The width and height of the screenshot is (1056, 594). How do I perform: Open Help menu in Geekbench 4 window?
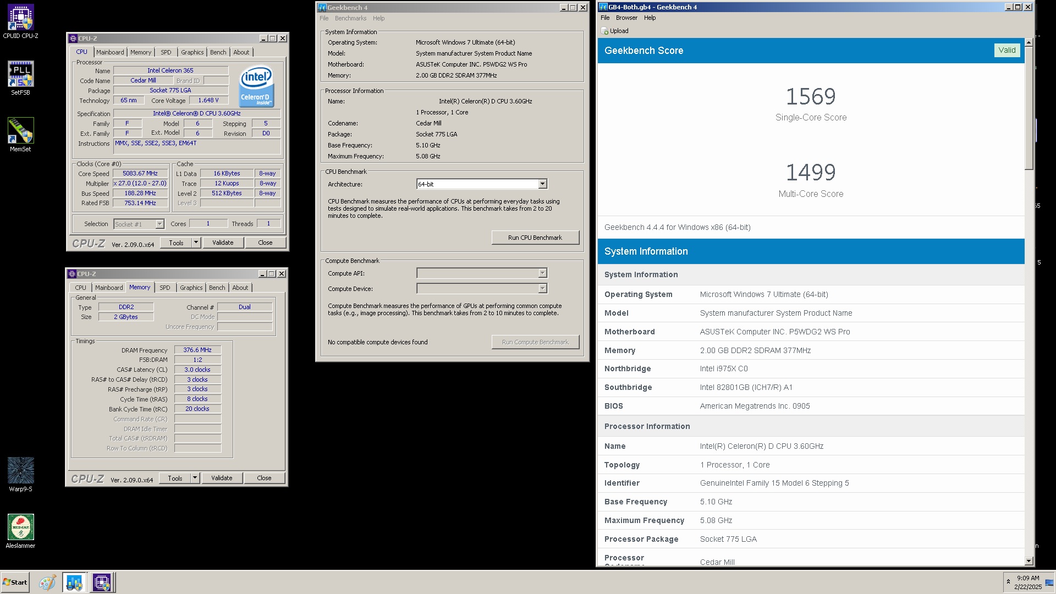378,18
